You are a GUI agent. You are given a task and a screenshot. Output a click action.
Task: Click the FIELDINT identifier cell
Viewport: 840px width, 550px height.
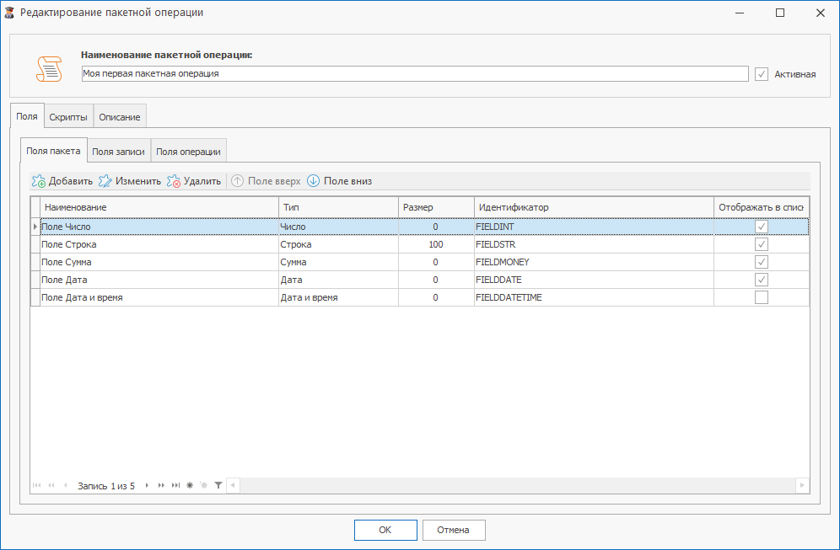(x=594, y=227)
